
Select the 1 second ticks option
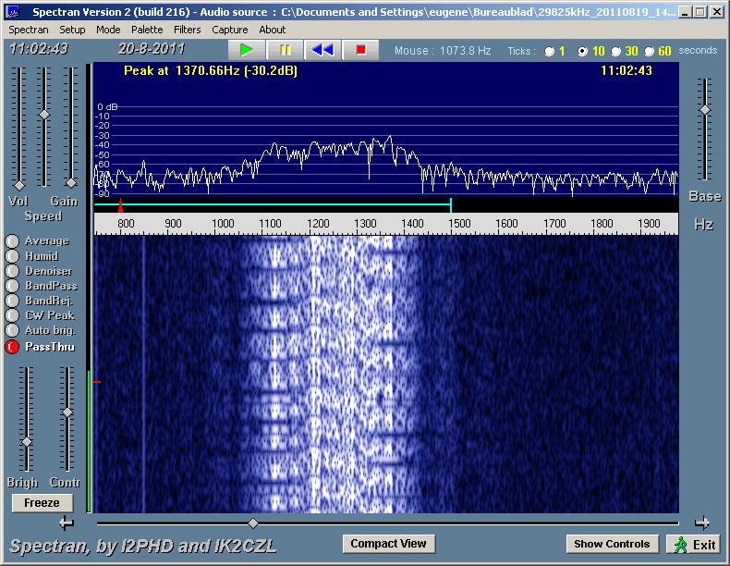click(x=550, y=52)
